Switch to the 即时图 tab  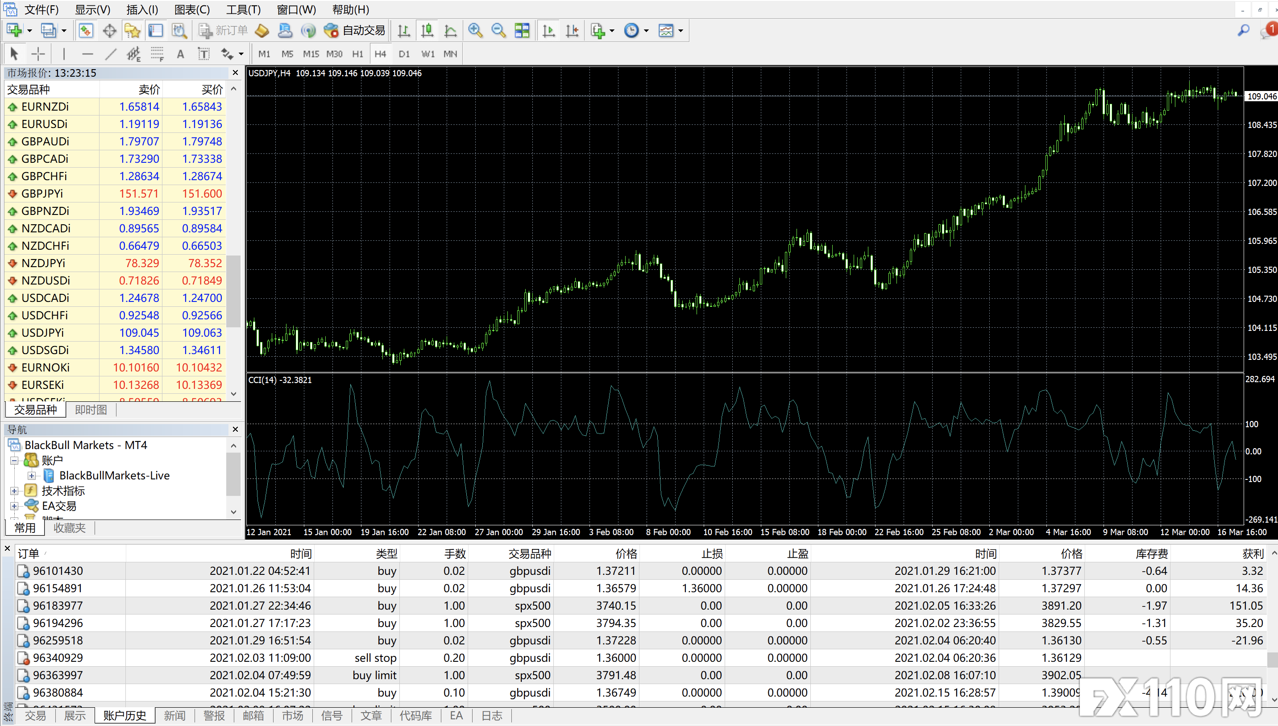coord(91,410)
